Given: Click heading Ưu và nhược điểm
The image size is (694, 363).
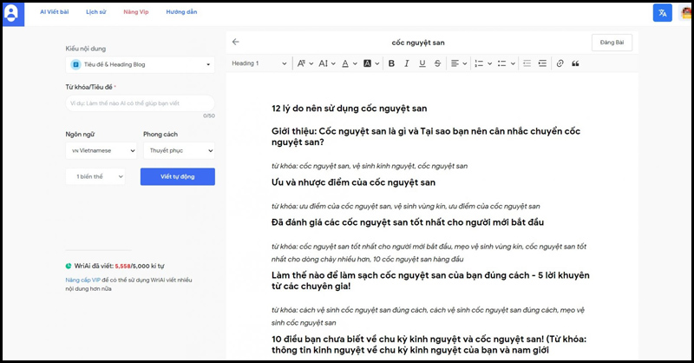Looking at the screenshot, I should [x=353, y=182].
